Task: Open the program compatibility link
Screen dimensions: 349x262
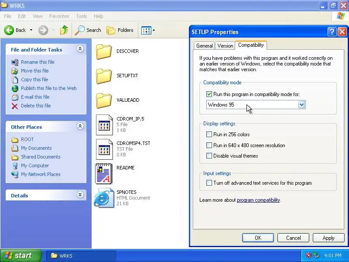Action: 258,200
